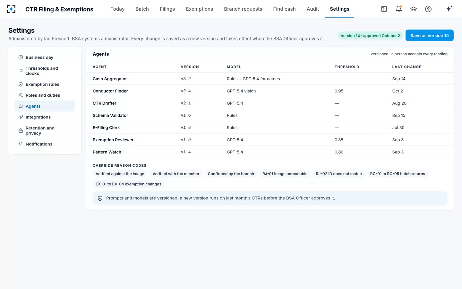Click the people icon beside Roles and duties
The width and height of the screenshot is (462, 289).
(x=21, y=95)
